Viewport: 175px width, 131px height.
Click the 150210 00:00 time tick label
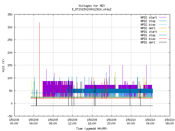point(131,122)
